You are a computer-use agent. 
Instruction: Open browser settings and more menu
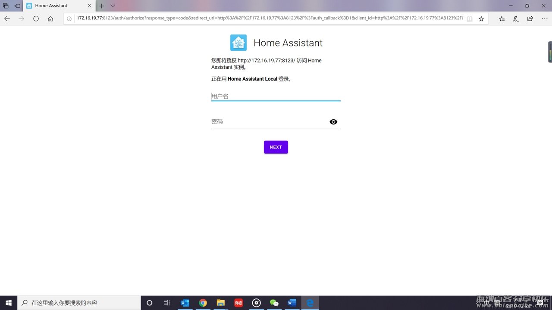(x=544, y=19)
